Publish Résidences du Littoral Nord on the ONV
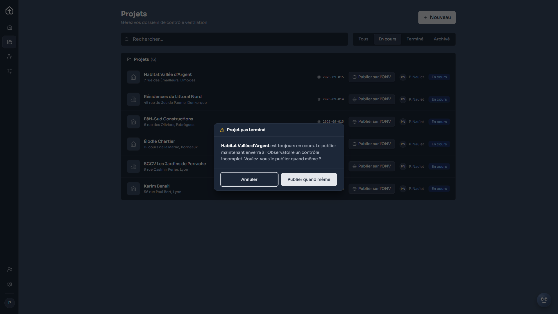 coord(372,99)
